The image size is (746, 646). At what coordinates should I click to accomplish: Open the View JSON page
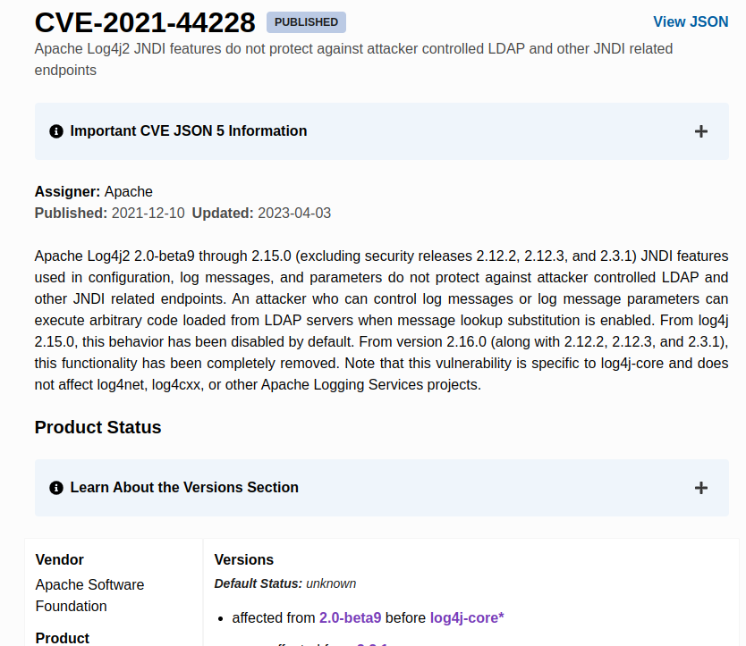tap(691, 21)
